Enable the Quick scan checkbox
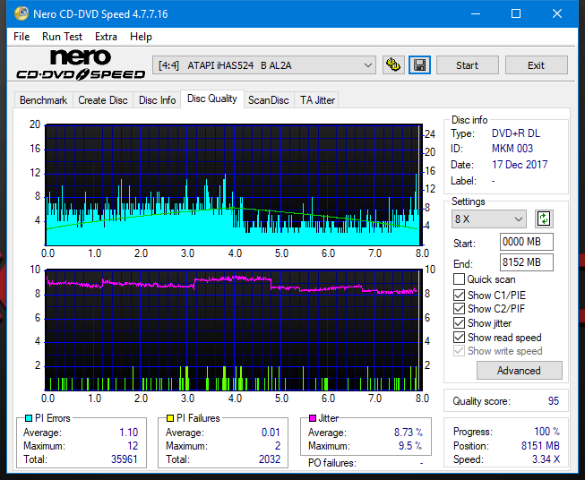Screen dimensions: 585x480 (x=459, y=279)
